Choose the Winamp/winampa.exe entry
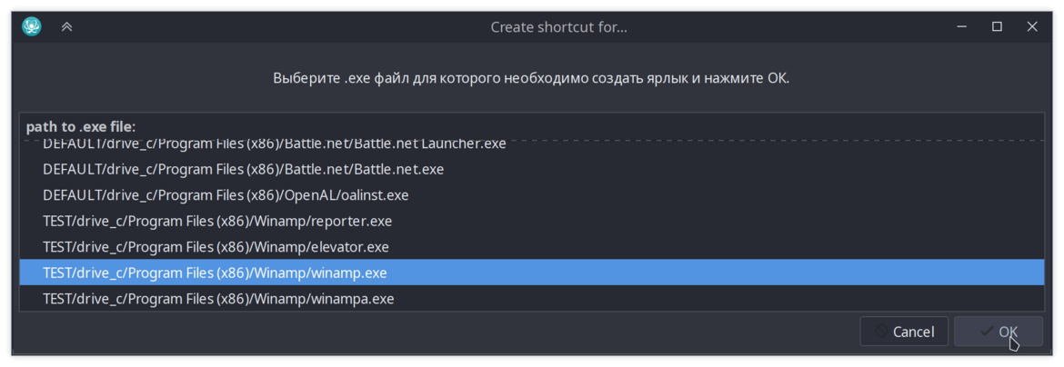Screen dimensions: 1064x367 [531, 299]
